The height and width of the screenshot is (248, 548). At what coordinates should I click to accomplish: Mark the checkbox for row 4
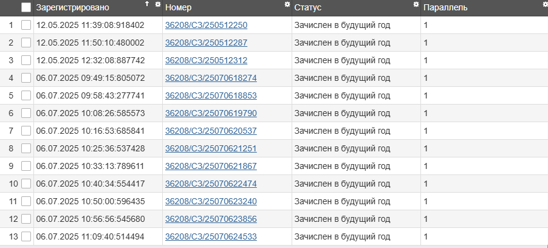[26, 78]
